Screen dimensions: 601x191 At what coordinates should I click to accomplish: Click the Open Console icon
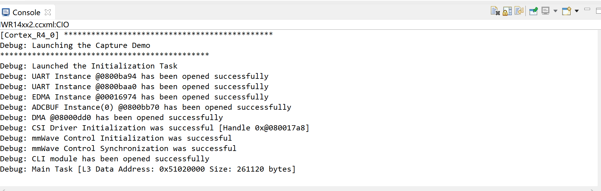[x=566, y=11]
